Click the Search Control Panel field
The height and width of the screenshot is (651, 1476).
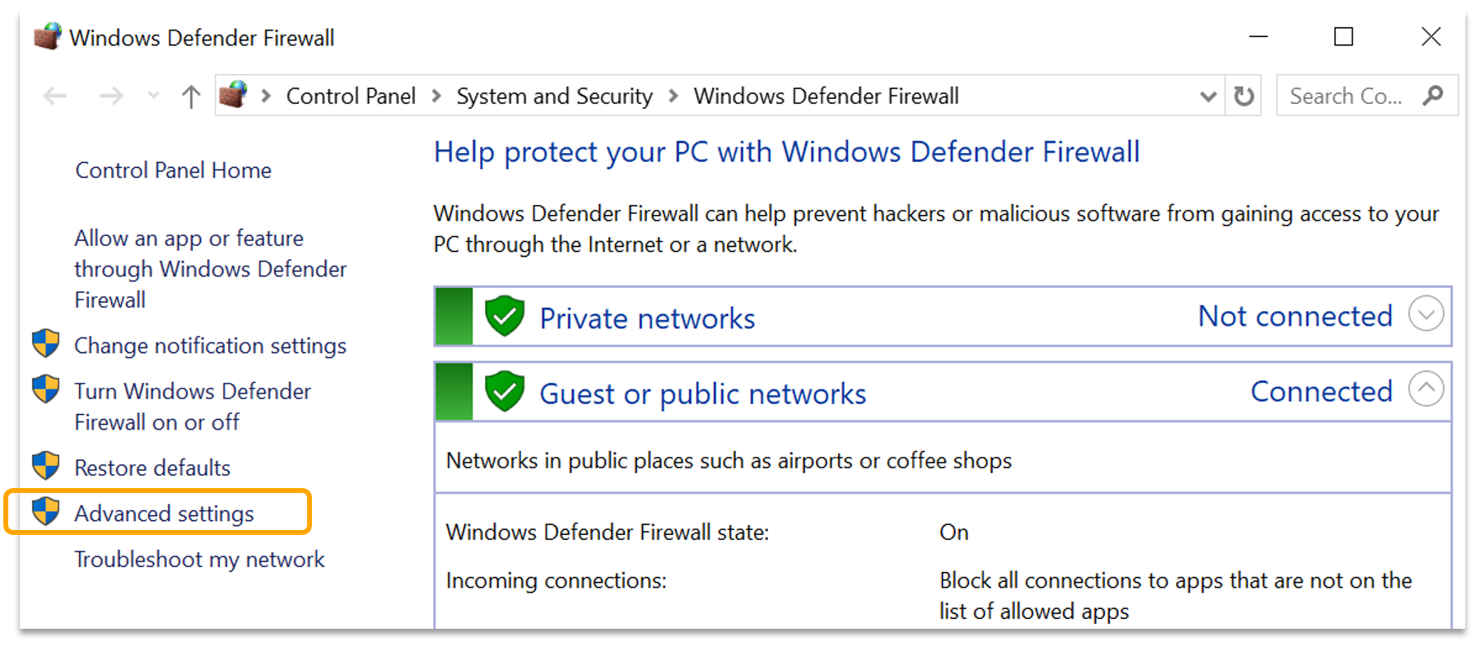click(1345, 96)
